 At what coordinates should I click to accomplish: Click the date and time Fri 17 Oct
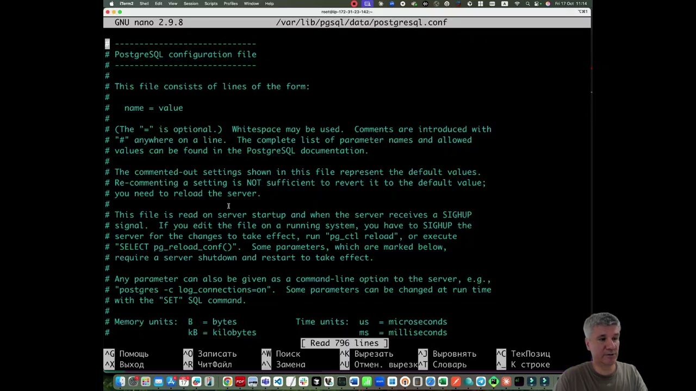tap(571, 3)
